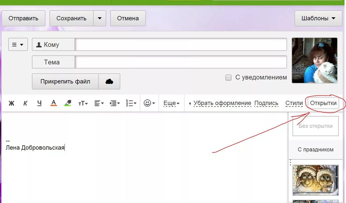
Task: Apply bold formatting with Ж icon
Action: click(12, 103)
